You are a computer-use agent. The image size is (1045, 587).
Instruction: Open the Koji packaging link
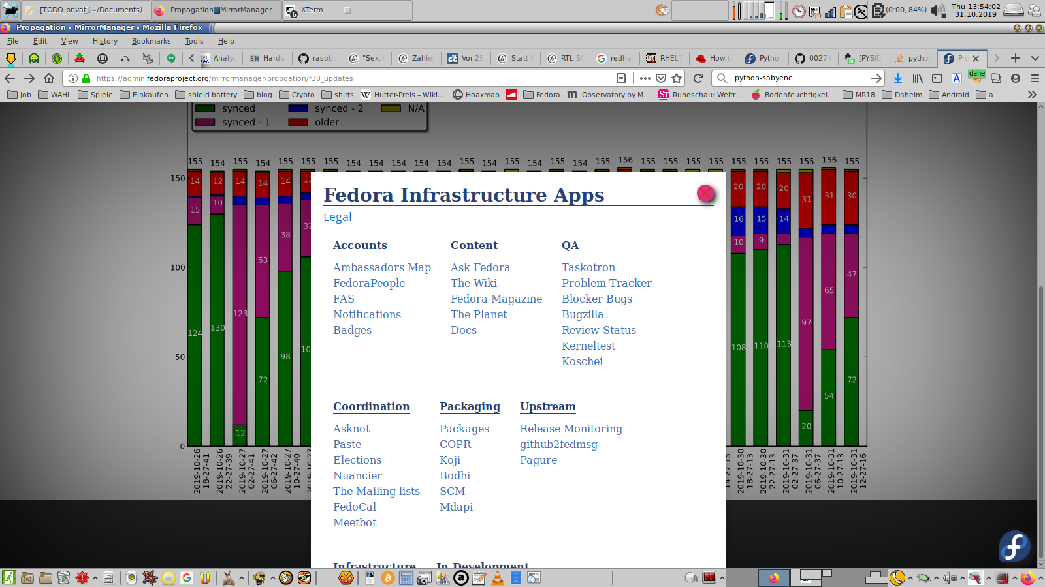pyautogui.click(x=450, y=460)
